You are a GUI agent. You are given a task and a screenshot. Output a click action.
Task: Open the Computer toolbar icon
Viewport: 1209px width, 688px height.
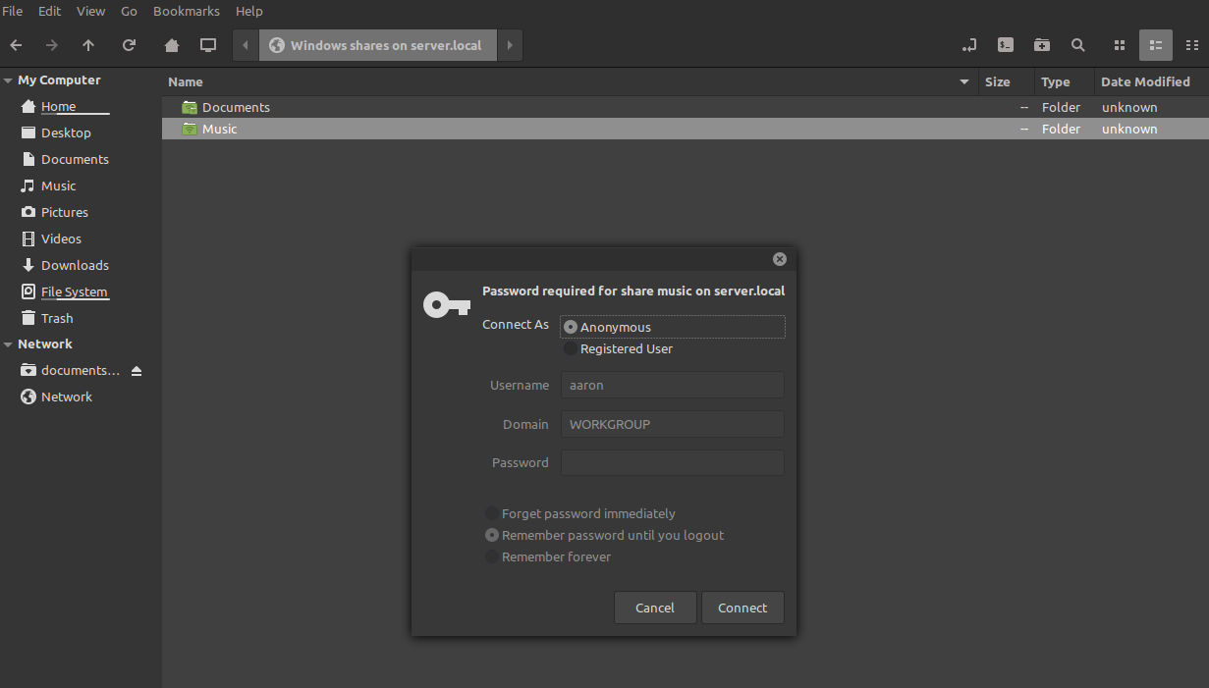[x=208, y=45]
